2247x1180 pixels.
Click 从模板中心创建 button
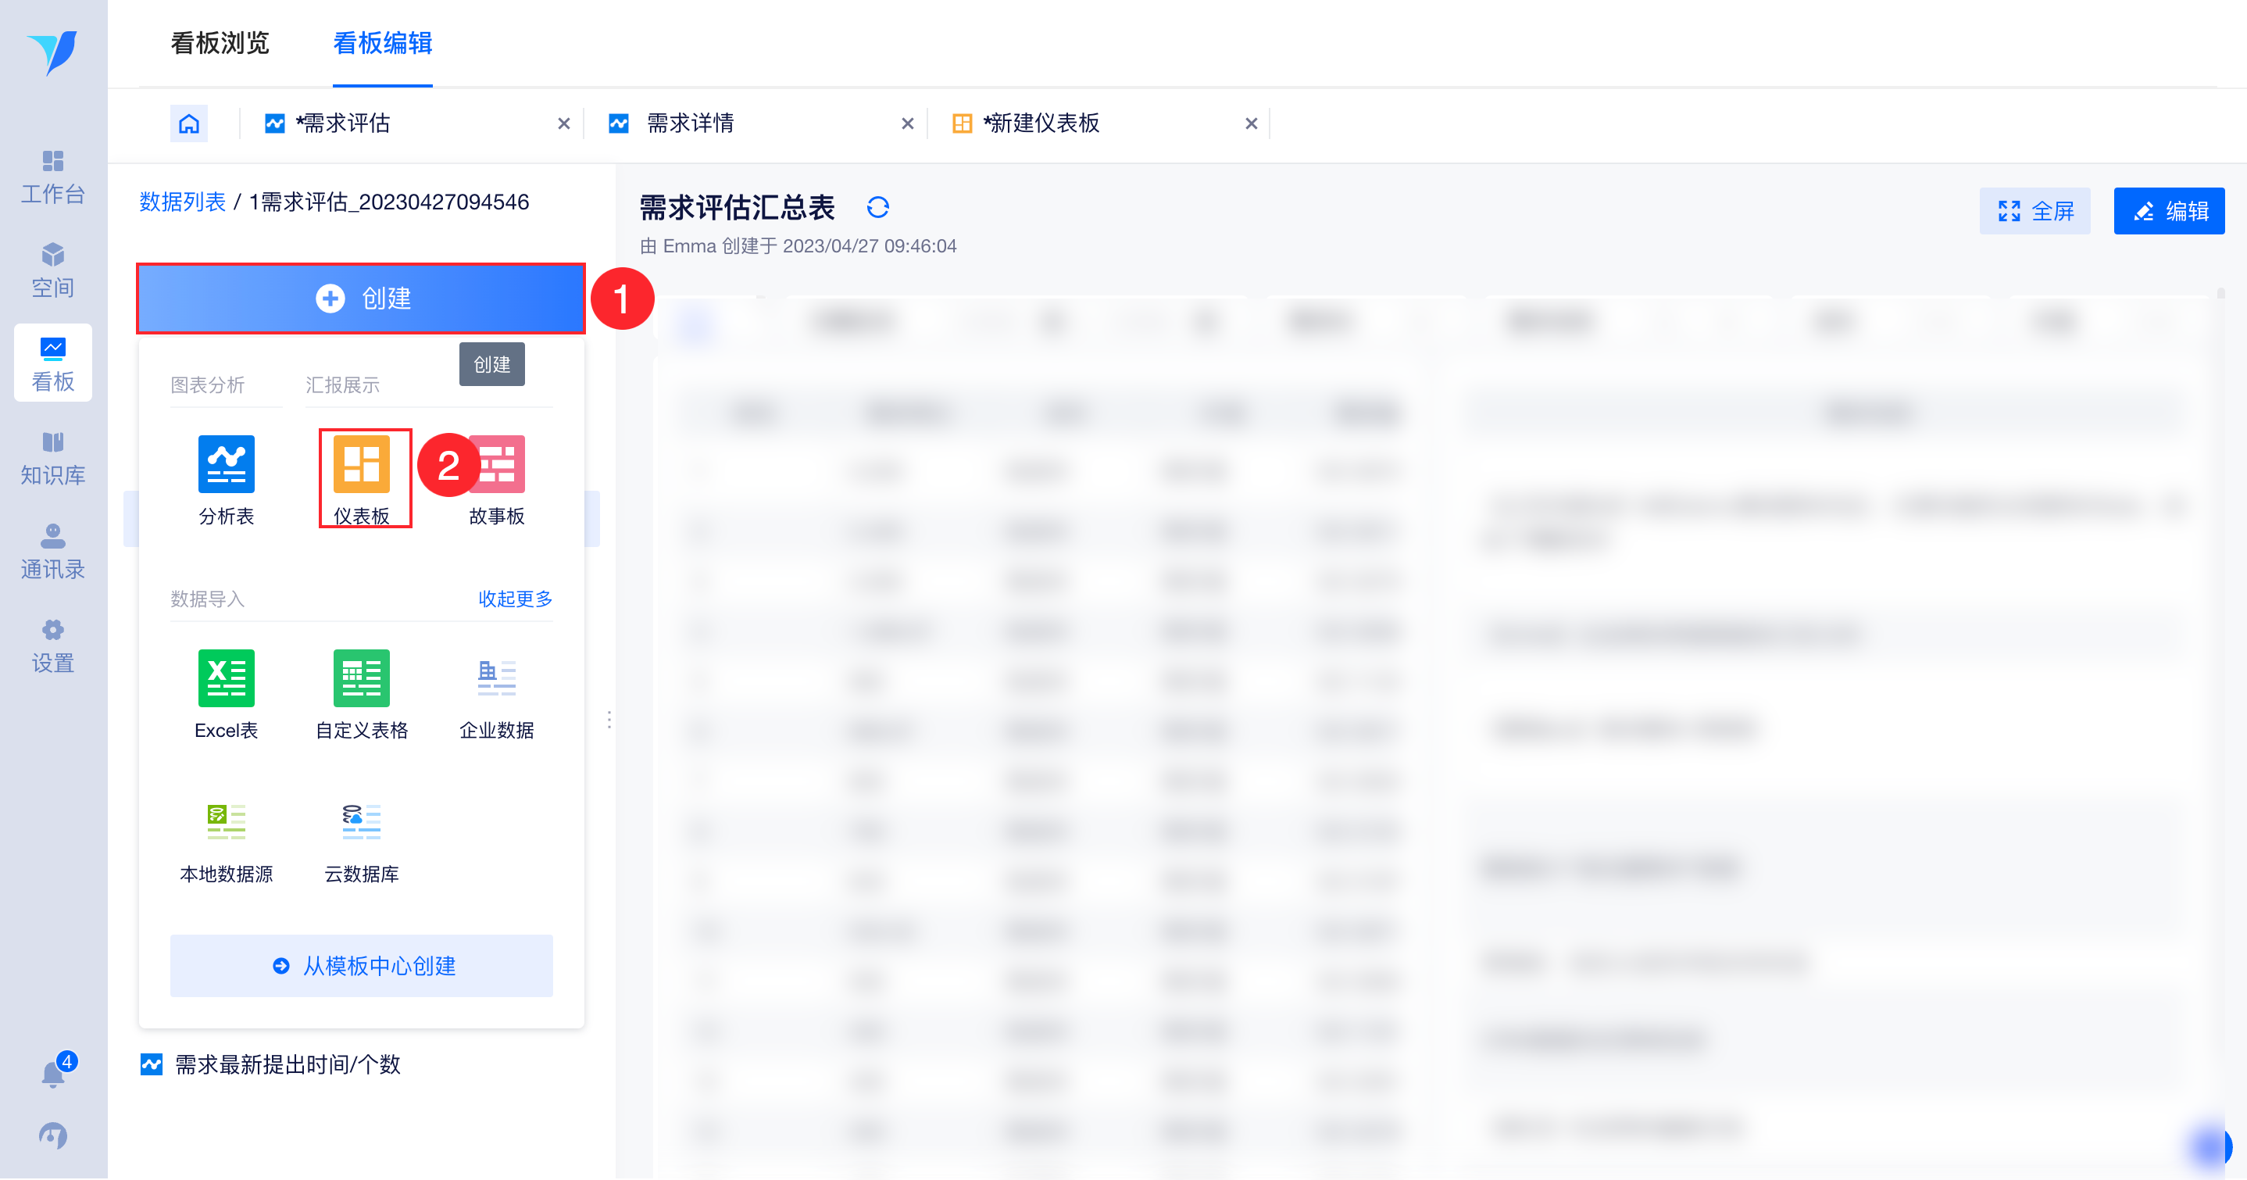tap(361, 966)
